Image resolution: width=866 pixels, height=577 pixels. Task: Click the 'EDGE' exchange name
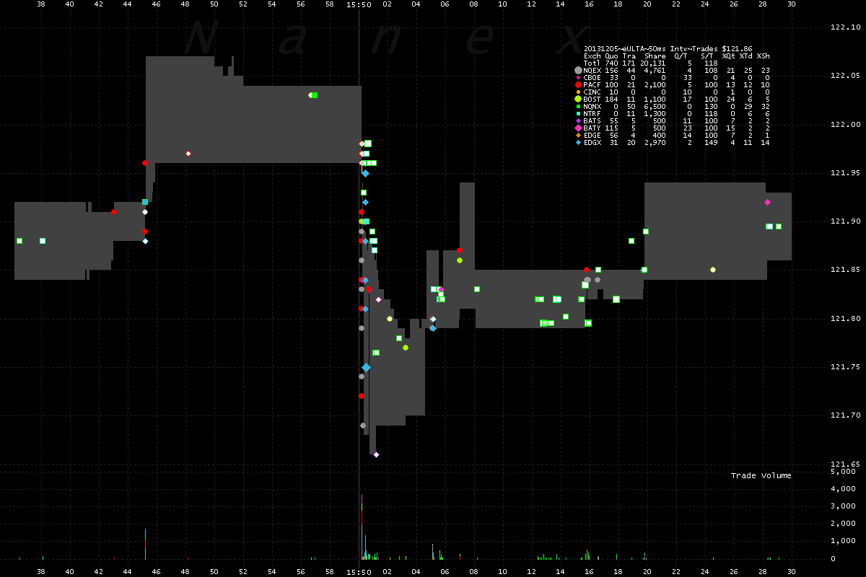click(x=592, y=136)
